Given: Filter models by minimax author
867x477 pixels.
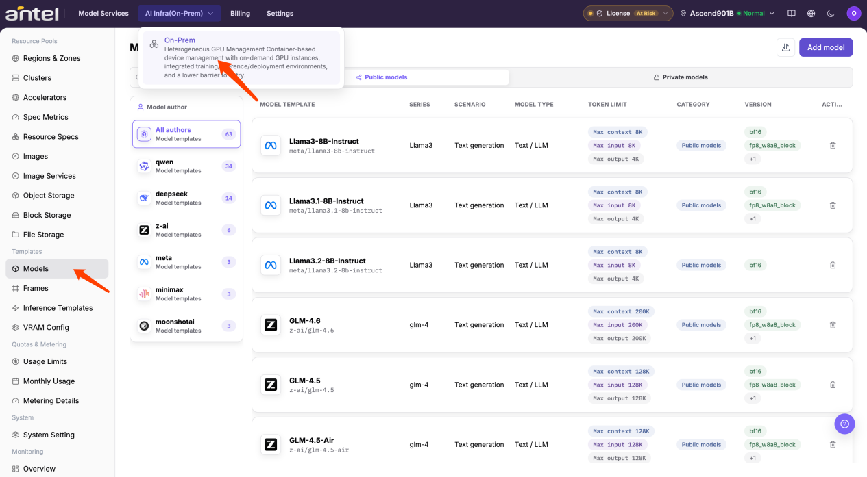Looking at the screenshot, I should [186, 294].
